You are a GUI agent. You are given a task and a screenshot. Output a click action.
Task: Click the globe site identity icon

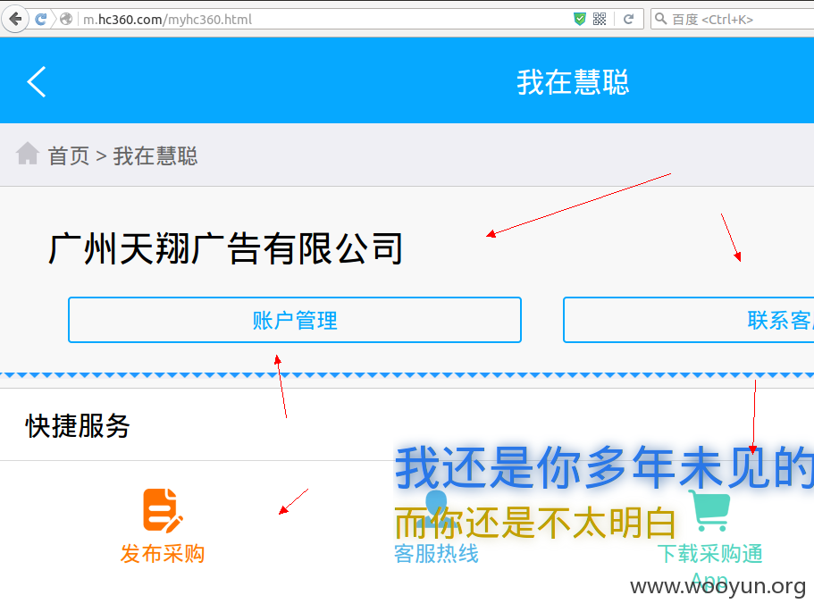(66, 19)
